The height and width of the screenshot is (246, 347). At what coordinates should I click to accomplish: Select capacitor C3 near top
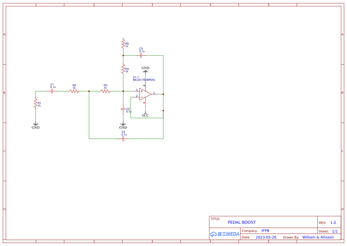(142, 55)
